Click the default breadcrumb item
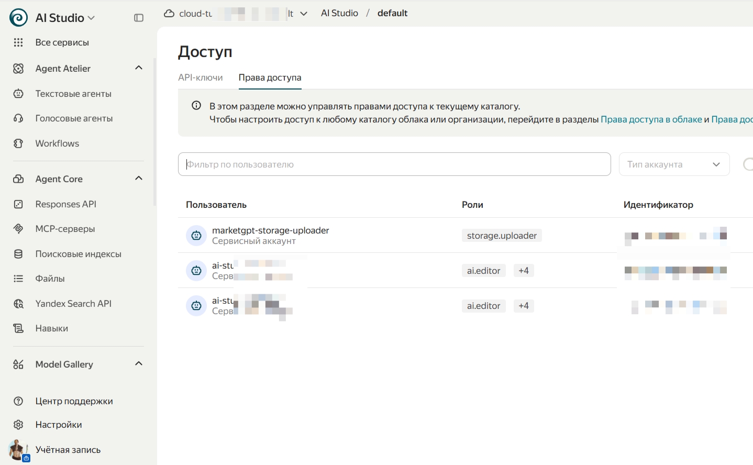The image size is (753, 465). 392,13
